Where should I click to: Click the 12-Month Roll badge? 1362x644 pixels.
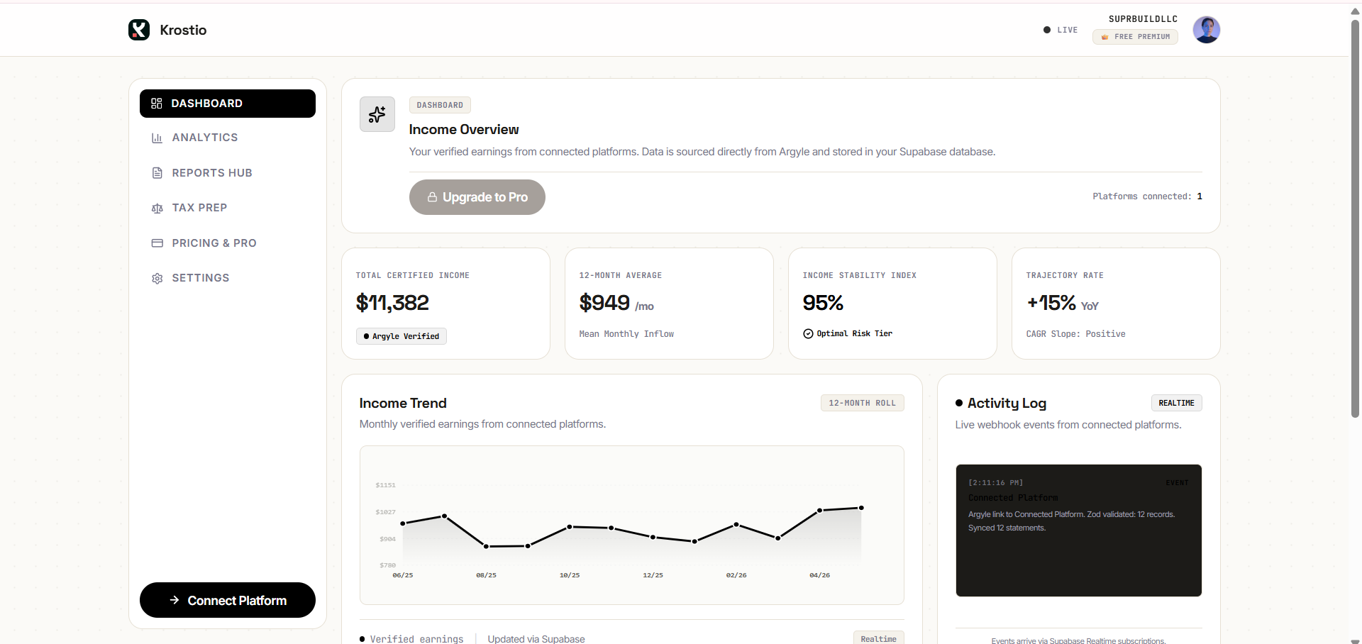click(862, 403)
